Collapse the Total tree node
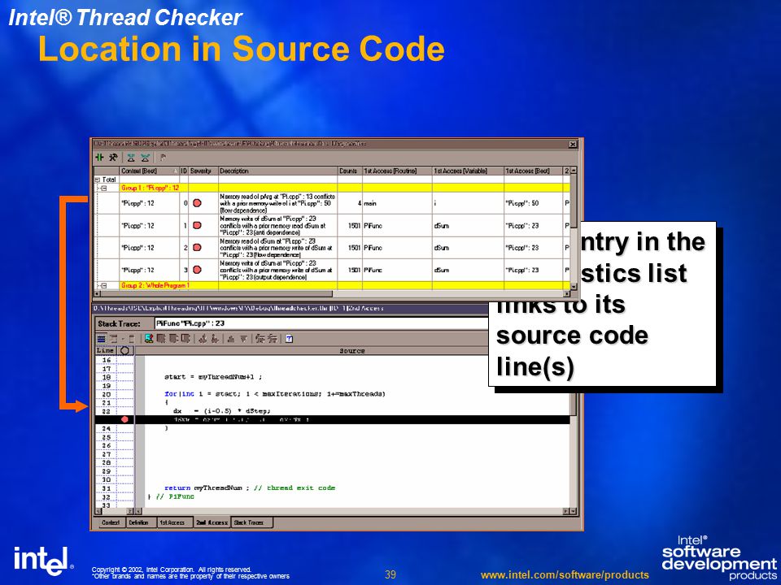This screenshot has height=585, width=781. [98, 180]
